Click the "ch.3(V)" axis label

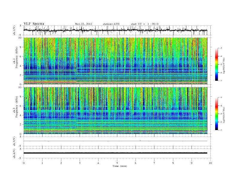14,141
